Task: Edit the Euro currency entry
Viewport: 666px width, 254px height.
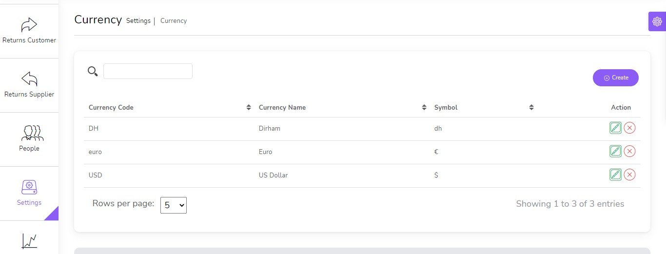Action: [x=615, y=152]
